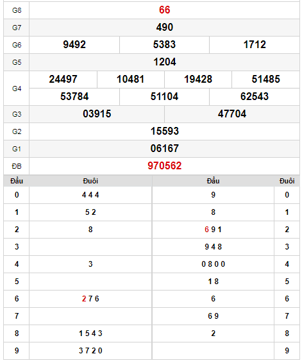
Task: Select the G6 row label
Action: click(x=17, y=45)
